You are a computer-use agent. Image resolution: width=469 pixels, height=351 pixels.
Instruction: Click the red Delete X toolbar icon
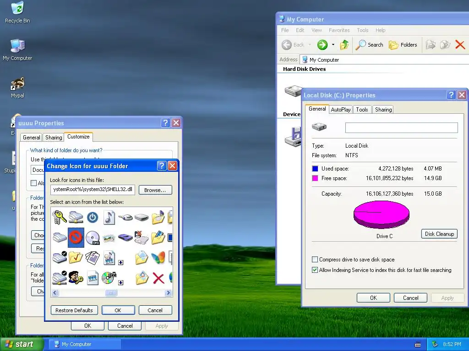tap(460, 45)
